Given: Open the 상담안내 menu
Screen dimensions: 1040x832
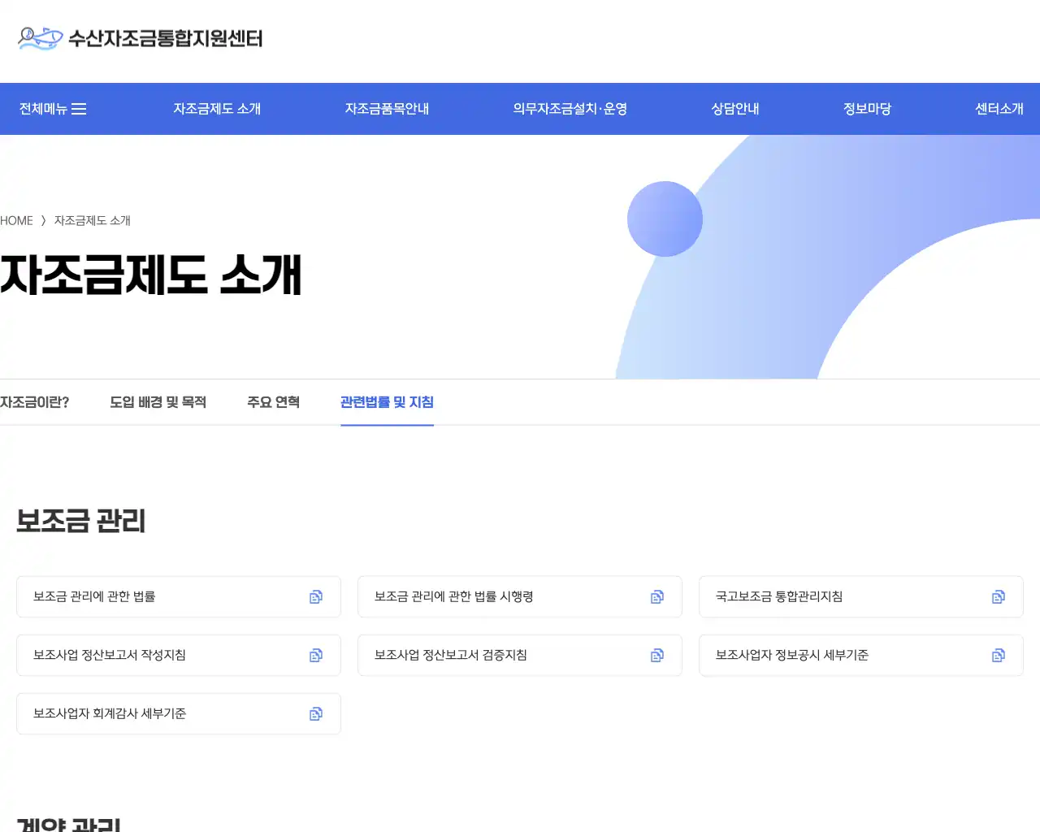Looking at the screenshot, I should point(734,108).
